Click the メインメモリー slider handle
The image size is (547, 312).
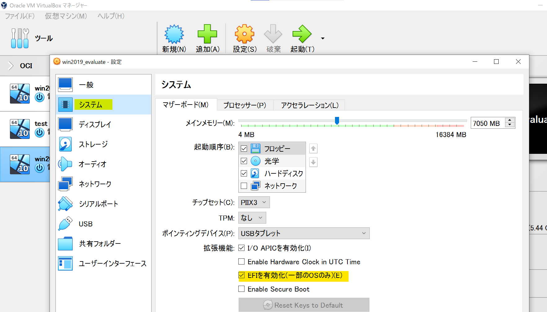(337, 120)
